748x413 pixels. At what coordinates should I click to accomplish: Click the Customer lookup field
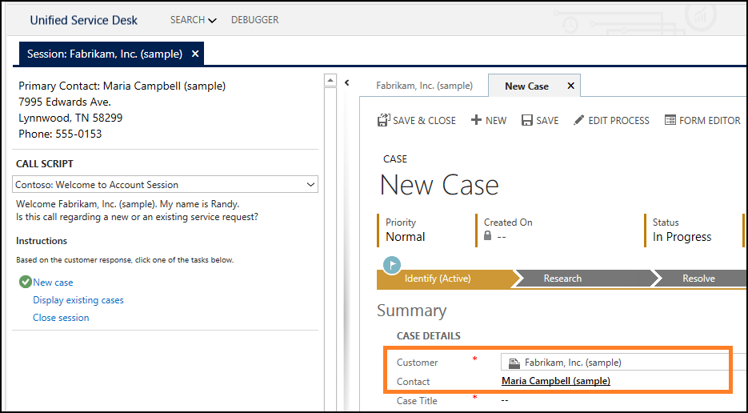(623, 363)
